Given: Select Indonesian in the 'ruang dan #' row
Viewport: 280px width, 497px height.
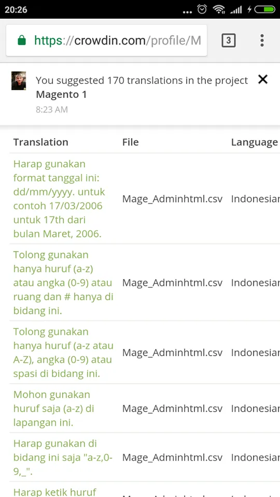Looking at the screenshot, I should [255, 283].
